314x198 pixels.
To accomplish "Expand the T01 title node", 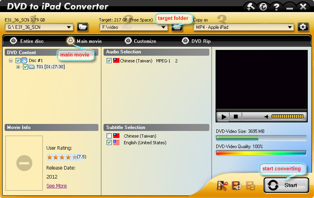I will click(x=18, y=67).
